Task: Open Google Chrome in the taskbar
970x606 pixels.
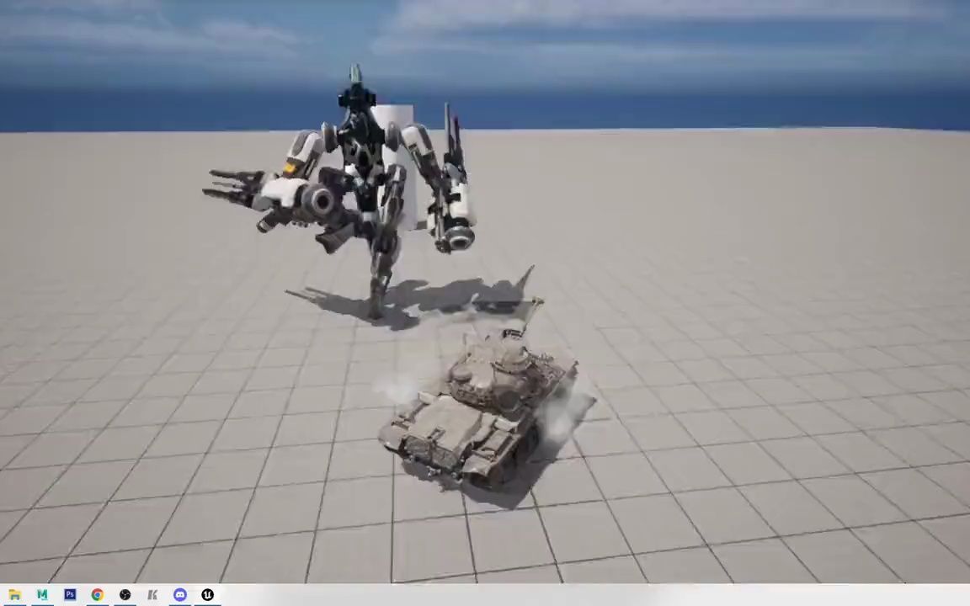Action: pos(97,595)
